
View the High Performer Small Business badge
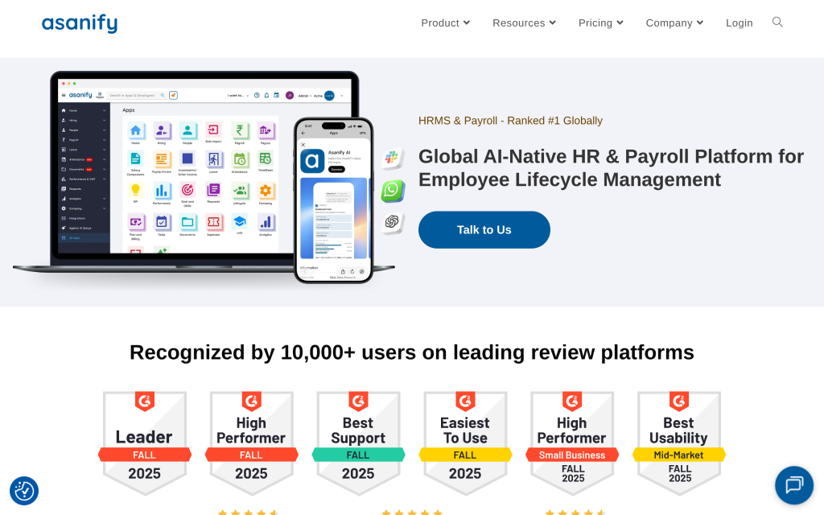coord(572,443)
